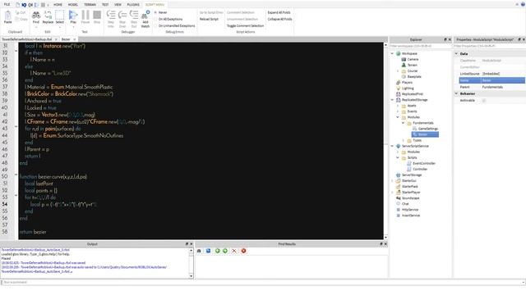Collapse the ServerScriptService node
This screenshot has width=526, height=295.
pyautogui.click(x=392, y=146)
